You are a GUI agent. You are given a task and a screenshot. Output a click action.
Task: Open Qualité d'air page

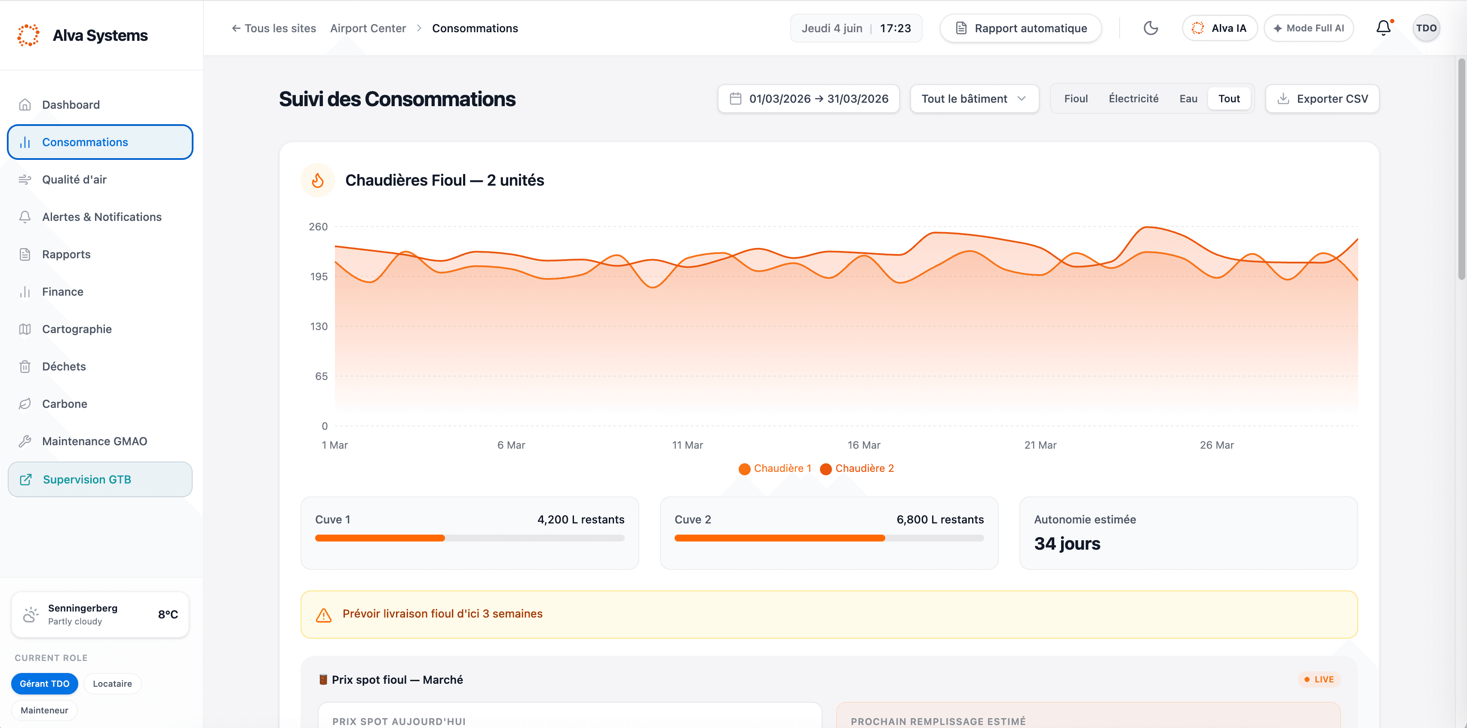tap(100, 180)
